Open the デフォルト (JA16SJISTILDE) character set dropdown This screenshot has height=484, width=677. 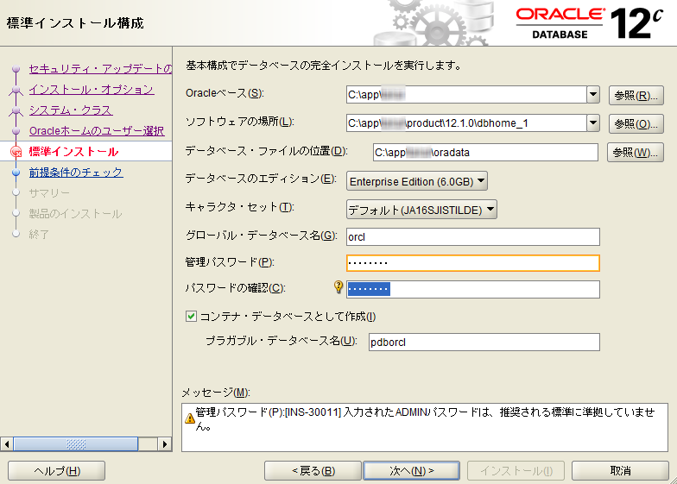(421, 210)
